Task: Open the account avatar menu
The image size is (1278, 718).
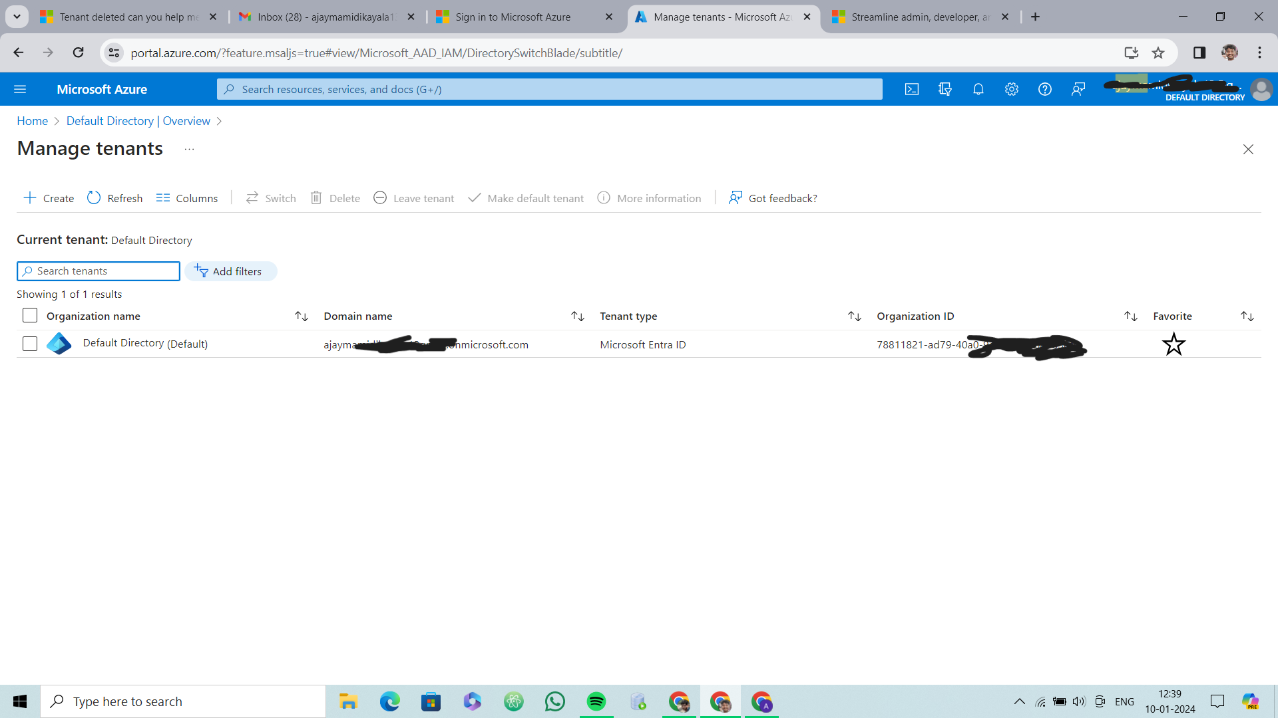Action: (1261, 89)
